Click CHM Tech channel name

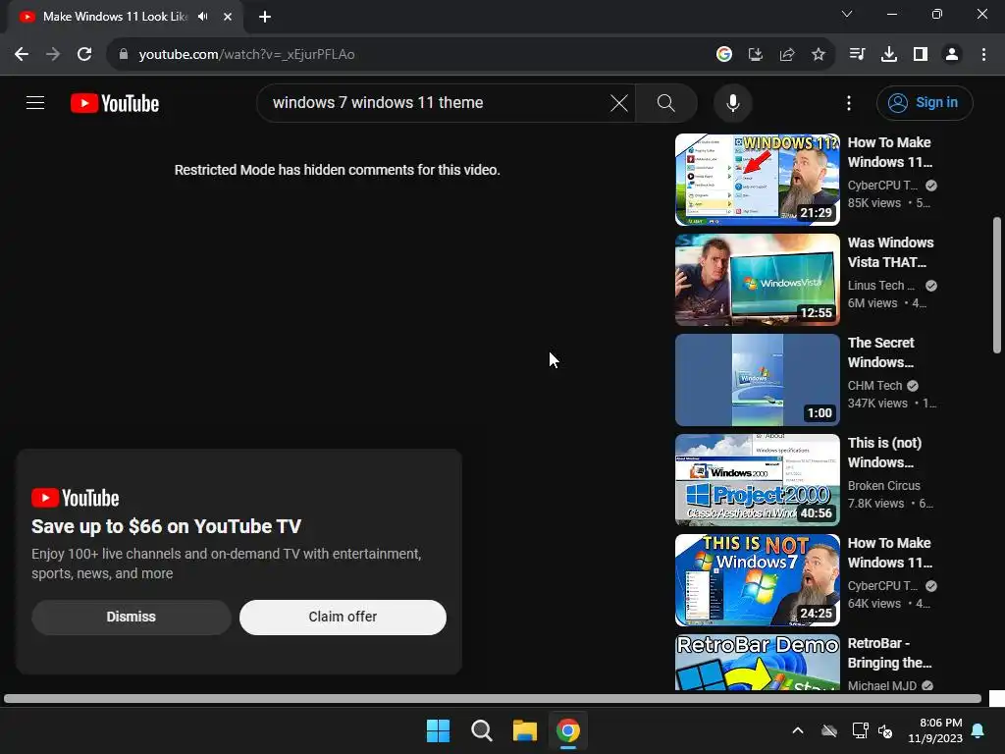pyautogui.click(x=874, y=385)
